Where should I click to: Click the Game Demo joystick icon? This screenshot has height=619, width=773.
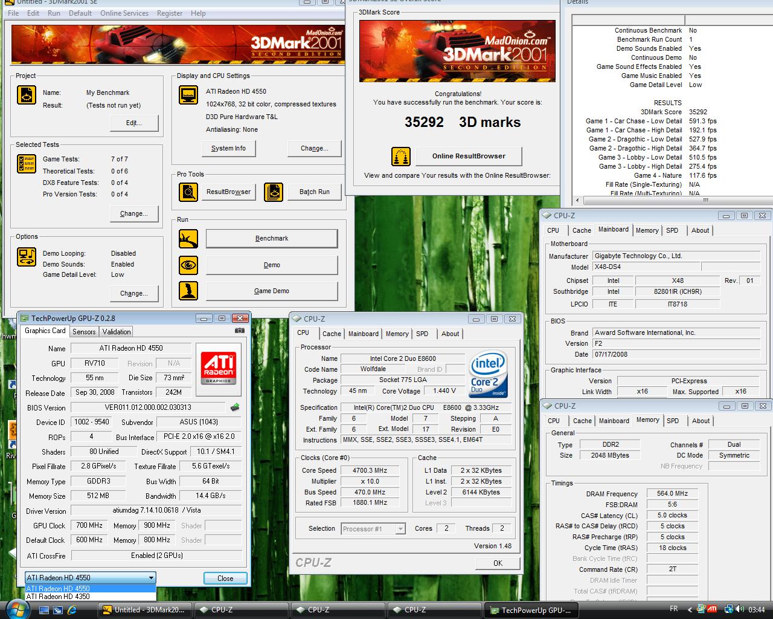pos(188,291)
